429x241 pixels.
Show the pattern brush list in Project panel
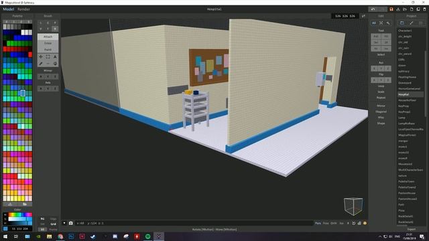tap(411, 23)
